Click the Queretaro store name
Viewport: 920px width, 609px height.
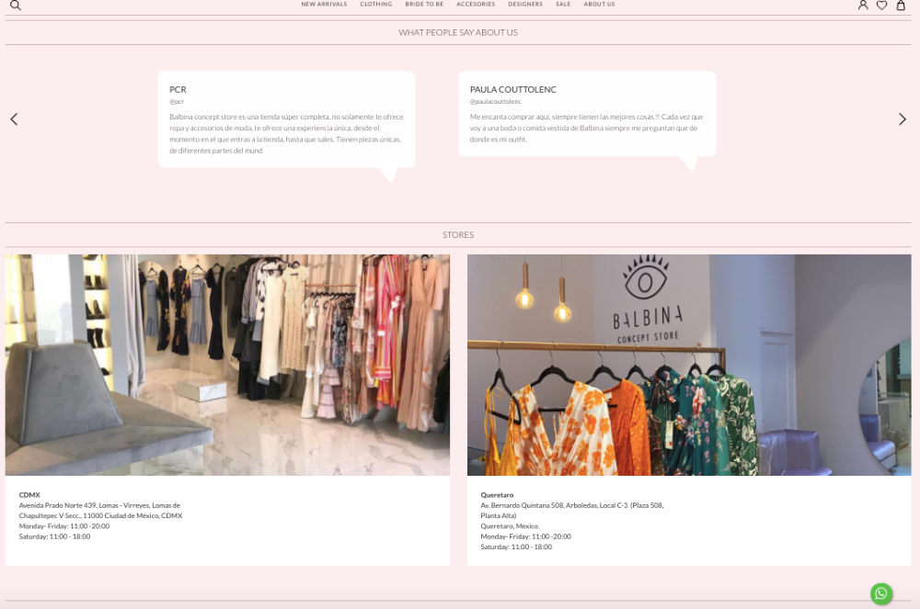point(497,495)
